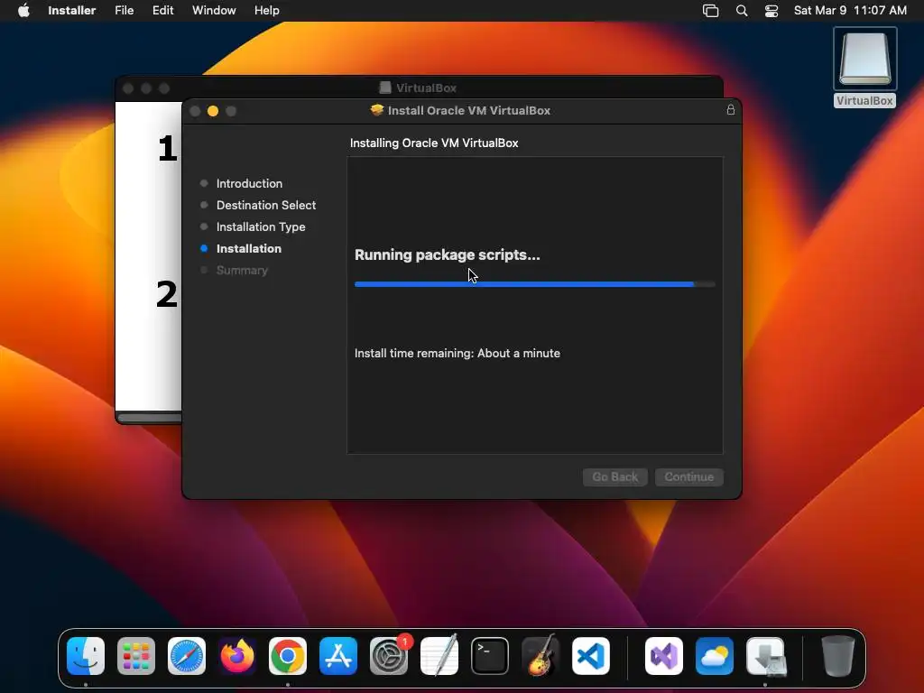Open the File menu

[x=125, y=11]
